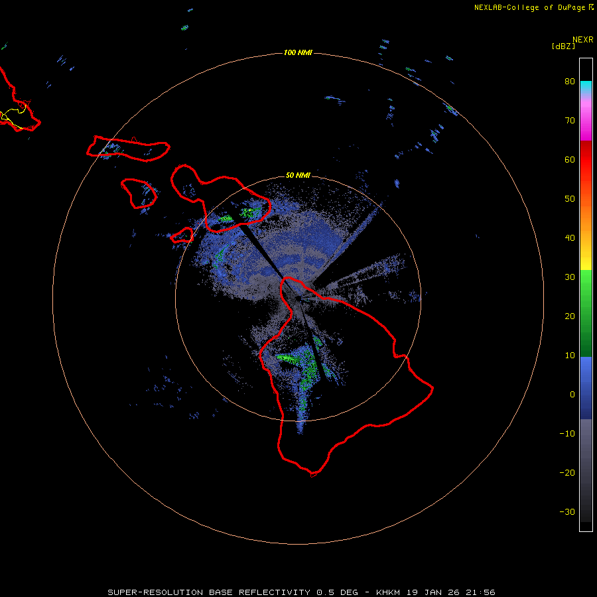Click the cyan top of the color bar
This screenshot has width=597, height=597.
[586, 86]
